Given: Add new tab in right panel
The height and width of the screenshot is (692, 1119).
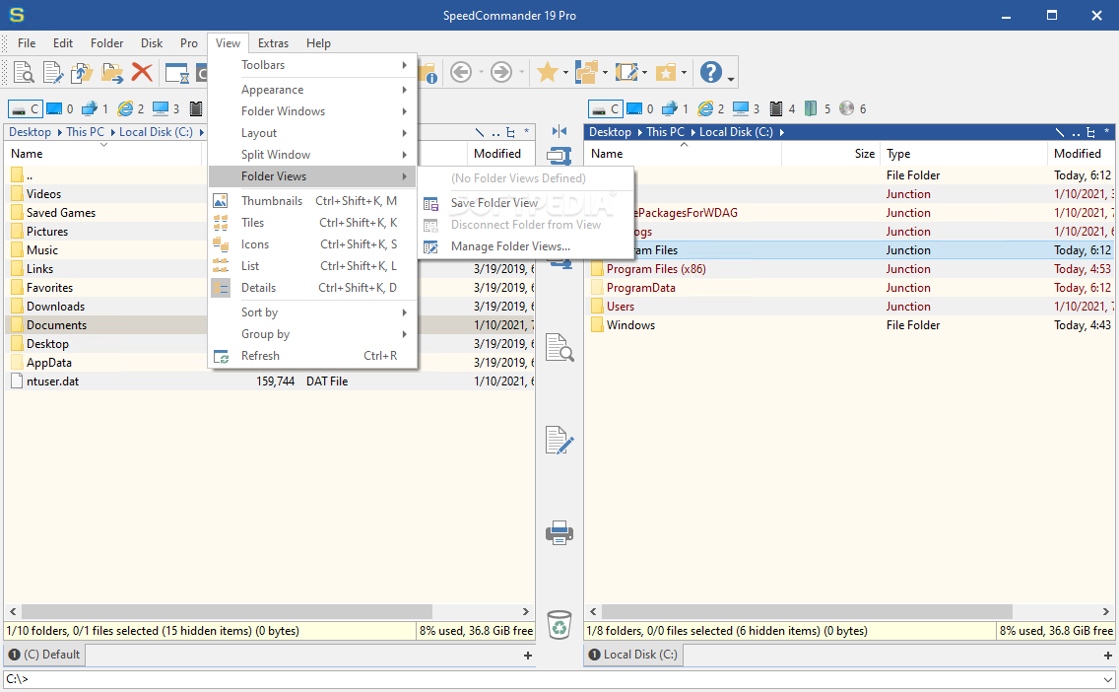Looking at the screenshot, I should [x=1107, y=655].
